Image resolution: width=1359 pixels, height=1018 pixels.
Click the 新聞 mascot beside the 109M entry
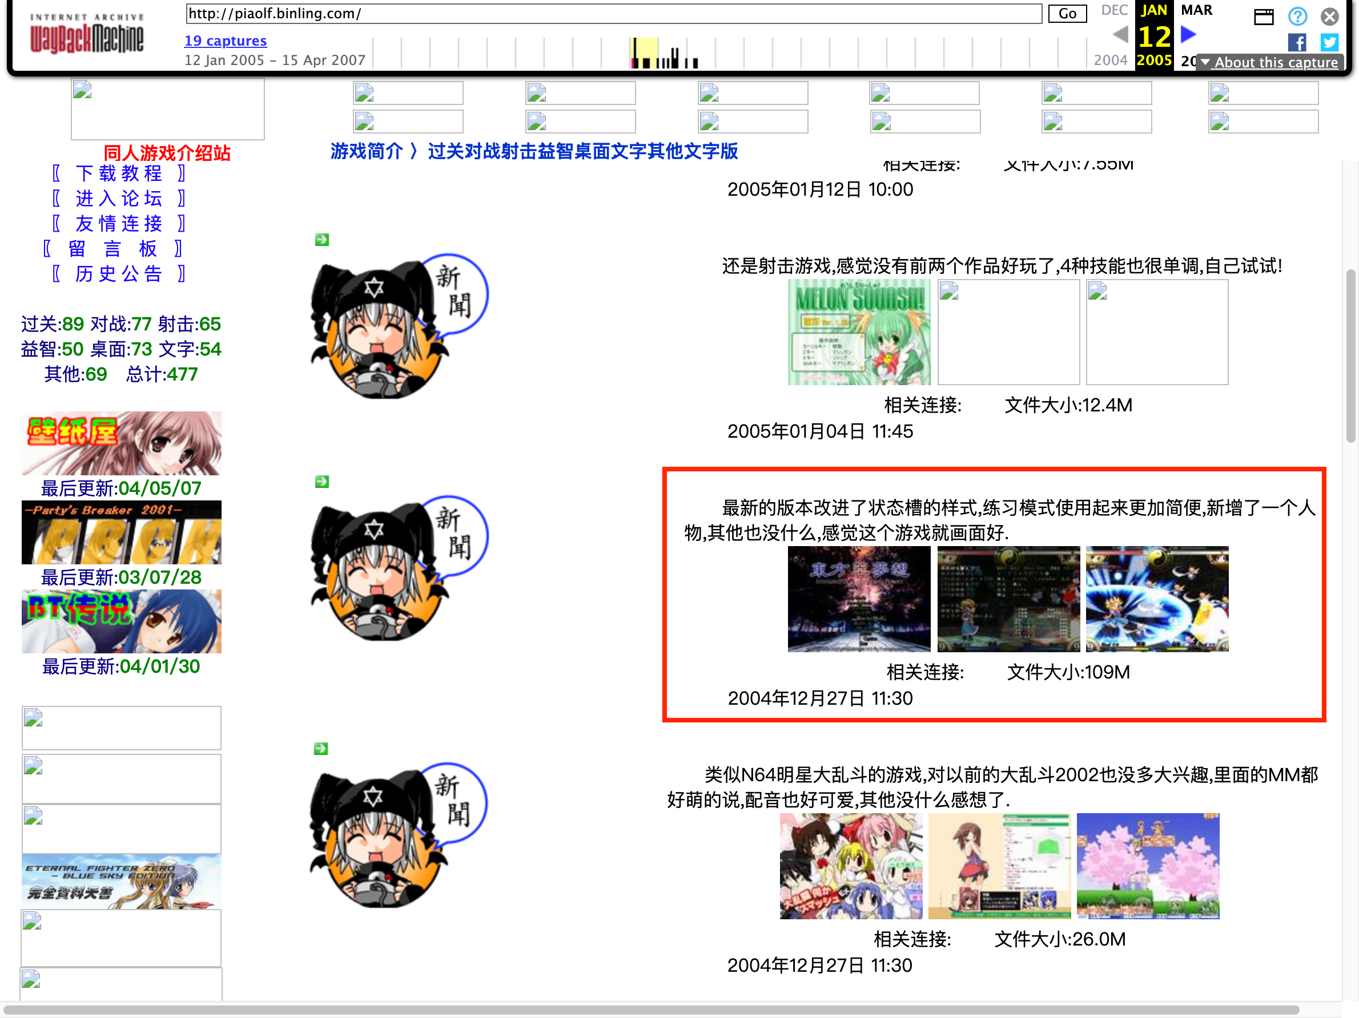[x=399, y=568]
